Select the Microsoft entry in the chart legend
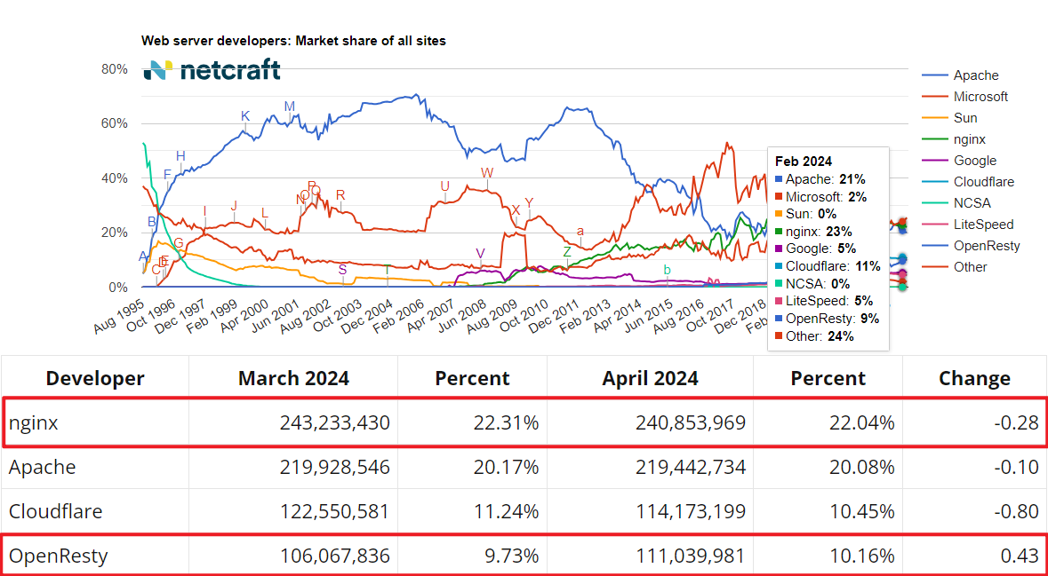Screen dimensions: 1048x576 pyautogui.click(x=965, y=97)
